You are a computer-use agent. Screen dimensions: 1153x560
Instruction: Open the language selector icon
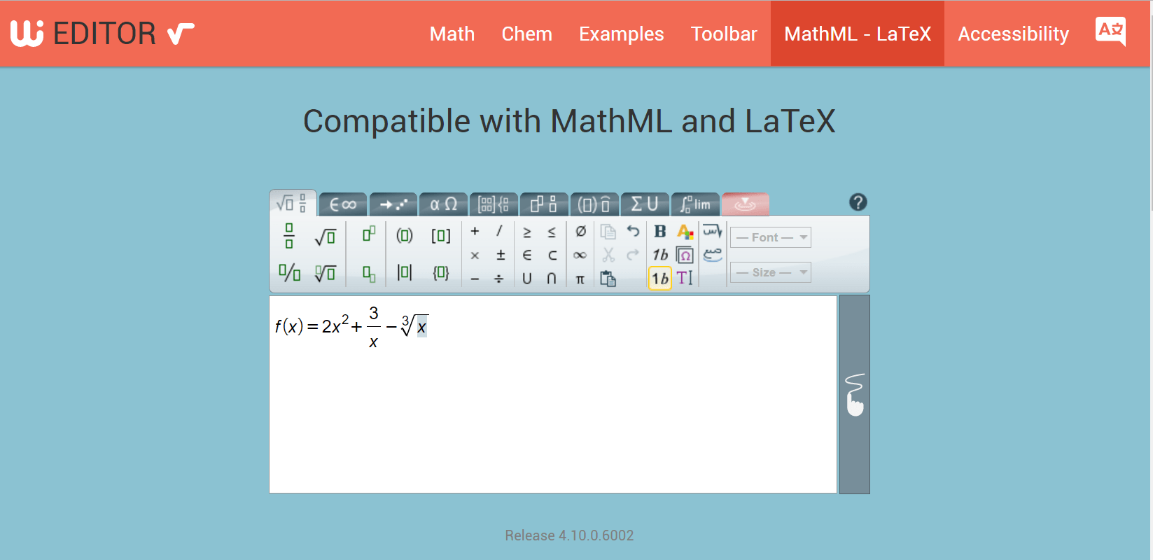click(x=1111, y=31)
